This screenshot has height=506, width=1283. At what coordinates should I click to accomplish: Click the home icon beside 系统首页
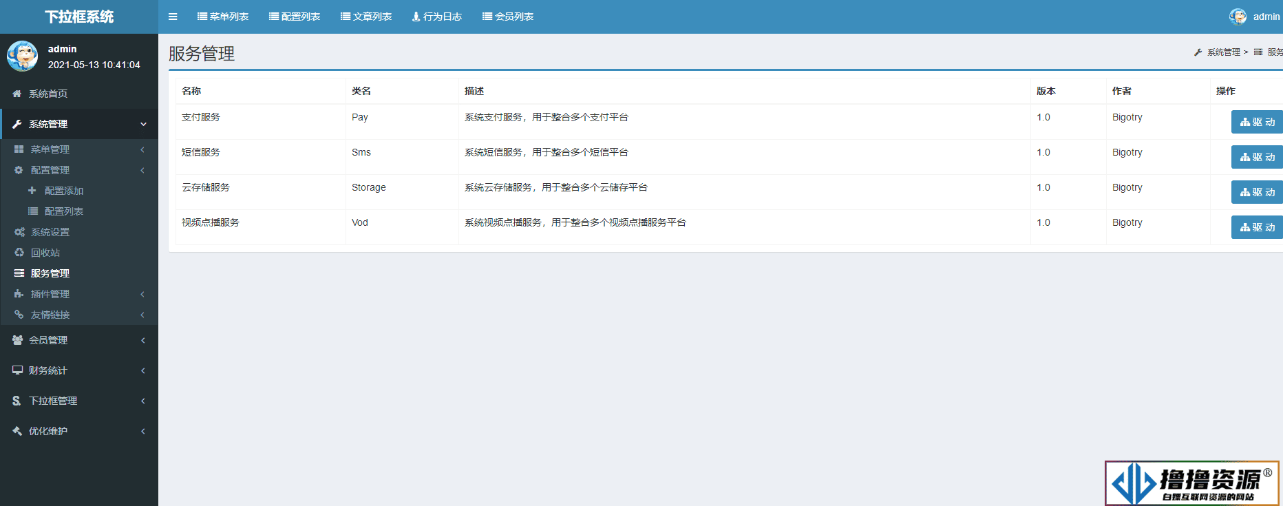click(17, 94)
